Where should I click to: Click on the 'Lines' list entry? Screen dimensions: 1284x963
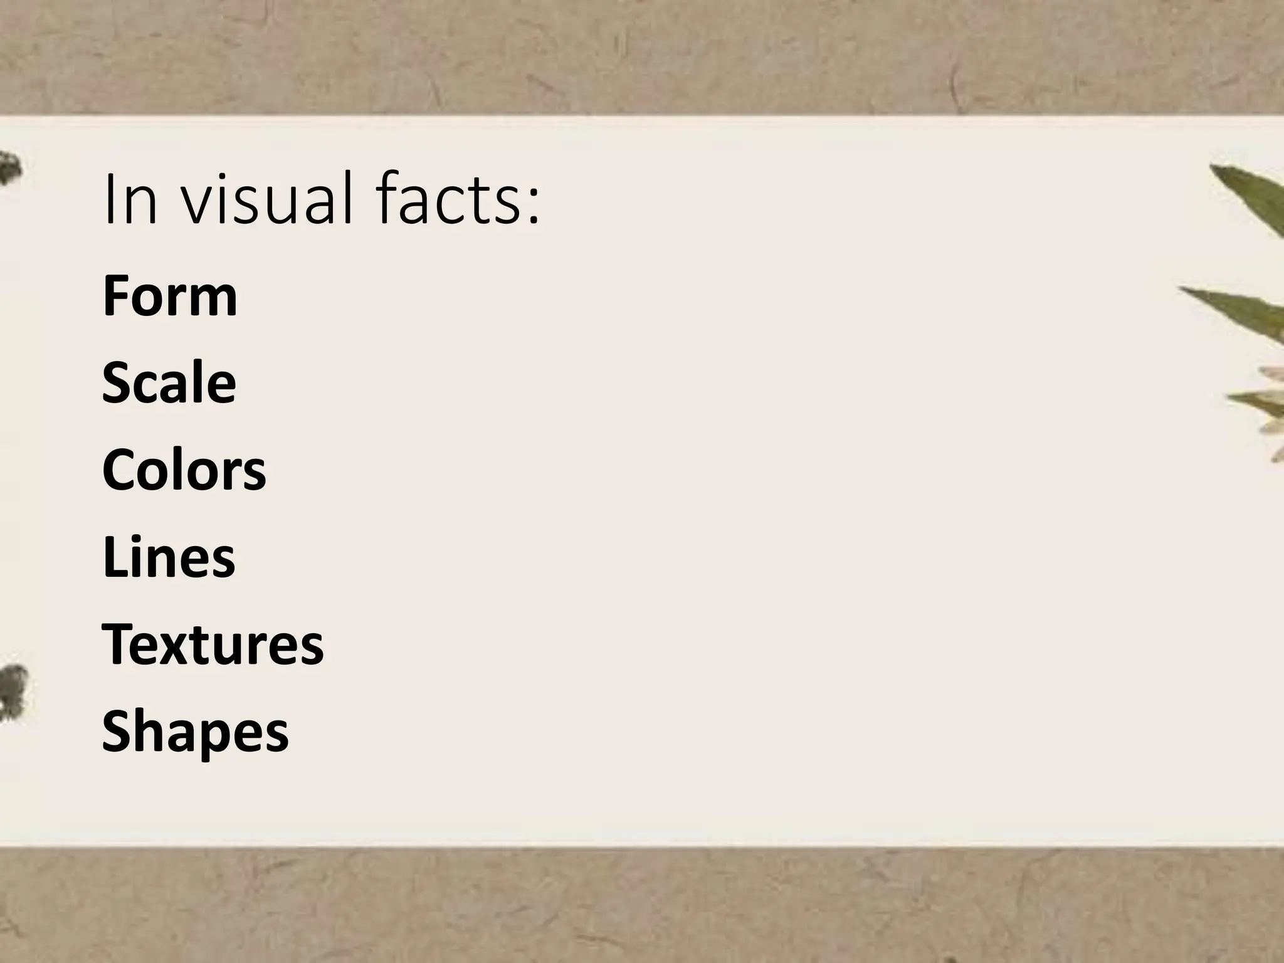point(169,556)
